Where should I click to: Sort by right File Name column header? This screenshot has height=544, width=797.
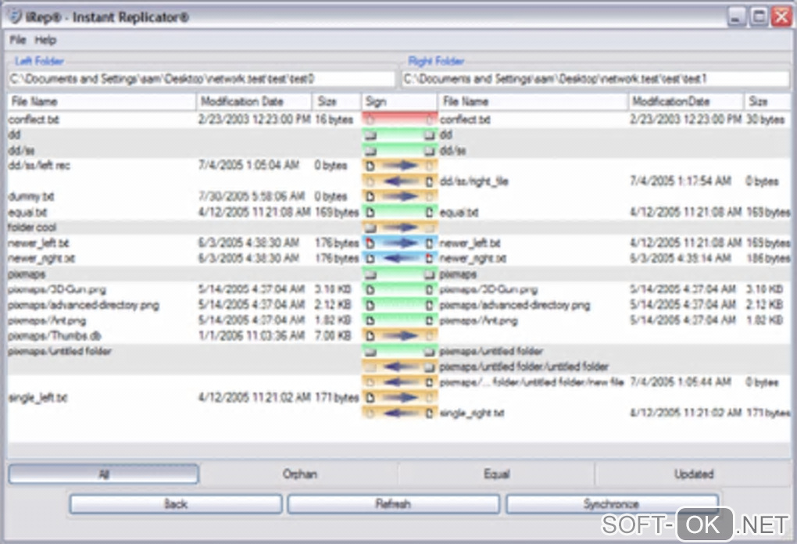533,102
